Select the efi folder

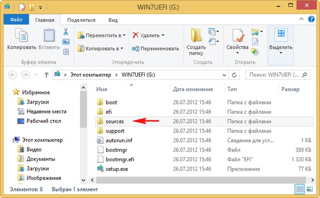point(204,112)
